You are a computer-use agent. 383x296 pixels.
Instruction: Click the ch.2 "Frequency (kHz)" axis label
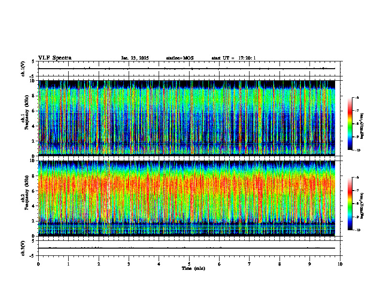[x=27, y=192]
